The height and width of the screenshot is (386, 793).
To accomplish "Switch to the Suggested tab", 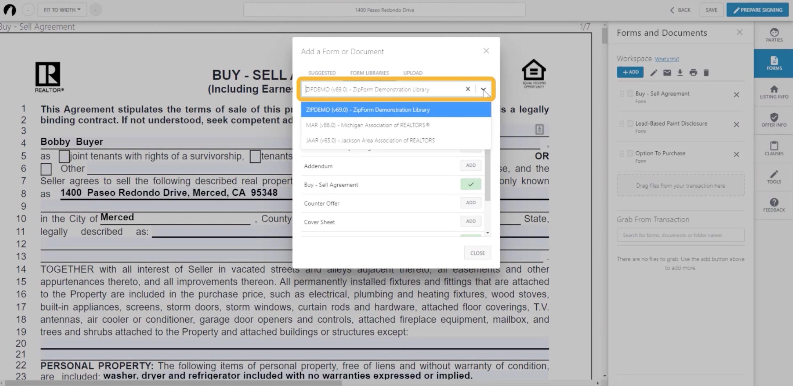I will coord(322,73).
